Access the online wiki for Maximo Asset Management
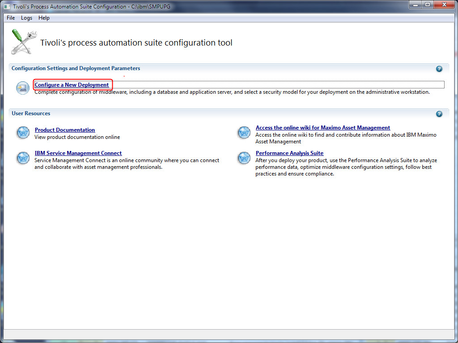458x343 pixels. [x=323, y=127]
